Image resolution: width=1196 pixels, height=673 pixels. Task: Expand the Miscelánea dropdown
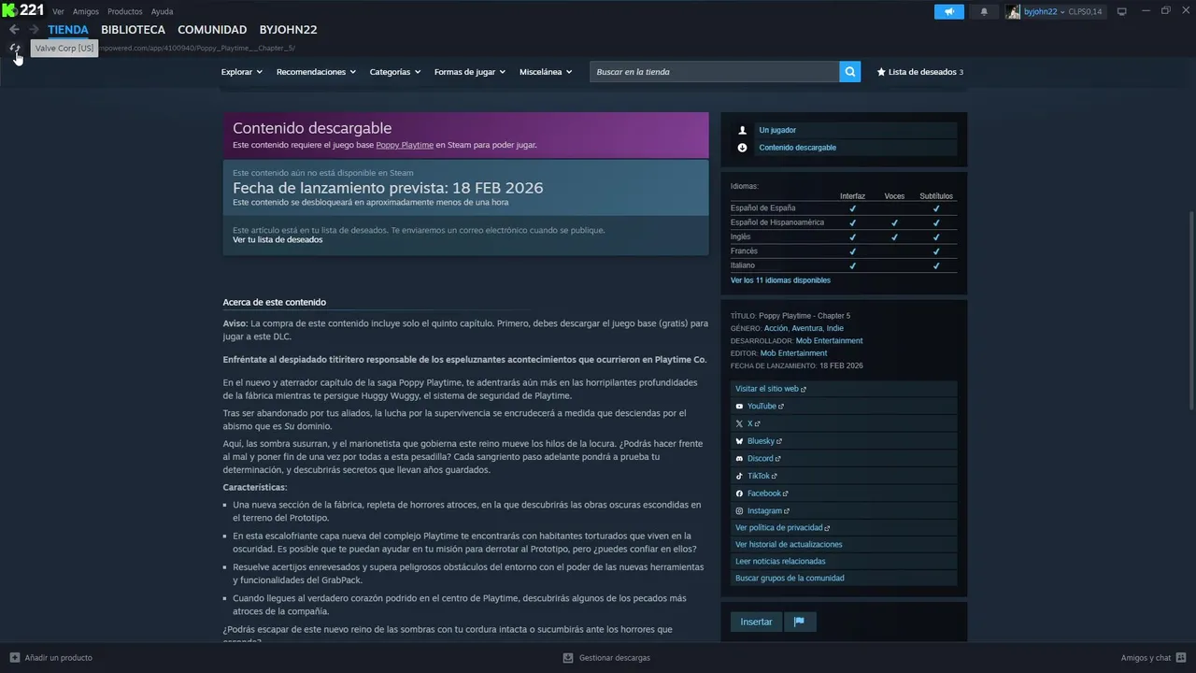click(x=546, y=72)
